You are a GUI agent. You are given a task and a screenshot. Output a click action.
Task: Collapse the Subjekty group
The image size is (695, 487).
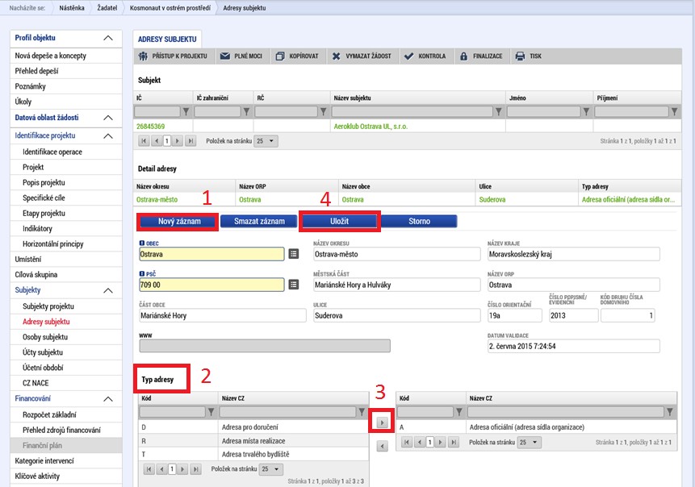click(108, 290)
